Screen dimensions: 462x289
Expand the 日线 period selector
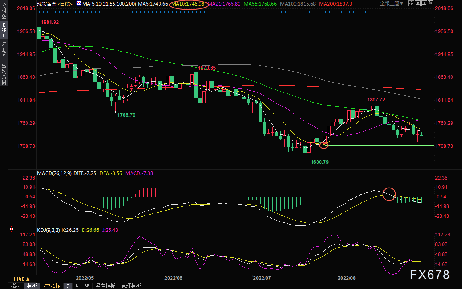[x=21, y=279]
